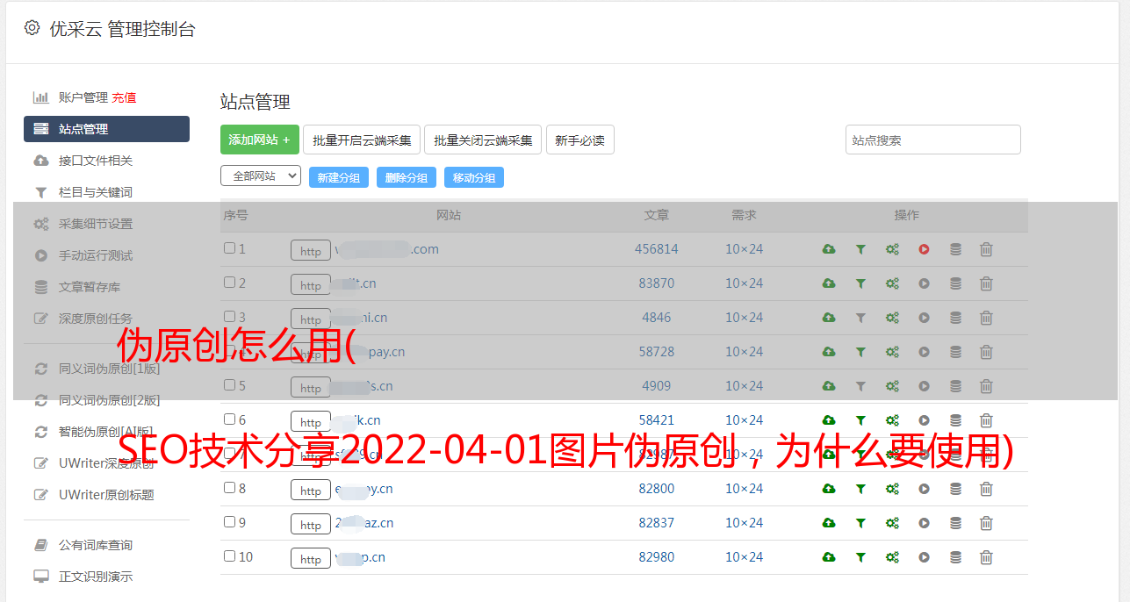This screenshot has width=1130, height=602.
Task: Click the database icon in row 5
Action: (x=955, y=386)
